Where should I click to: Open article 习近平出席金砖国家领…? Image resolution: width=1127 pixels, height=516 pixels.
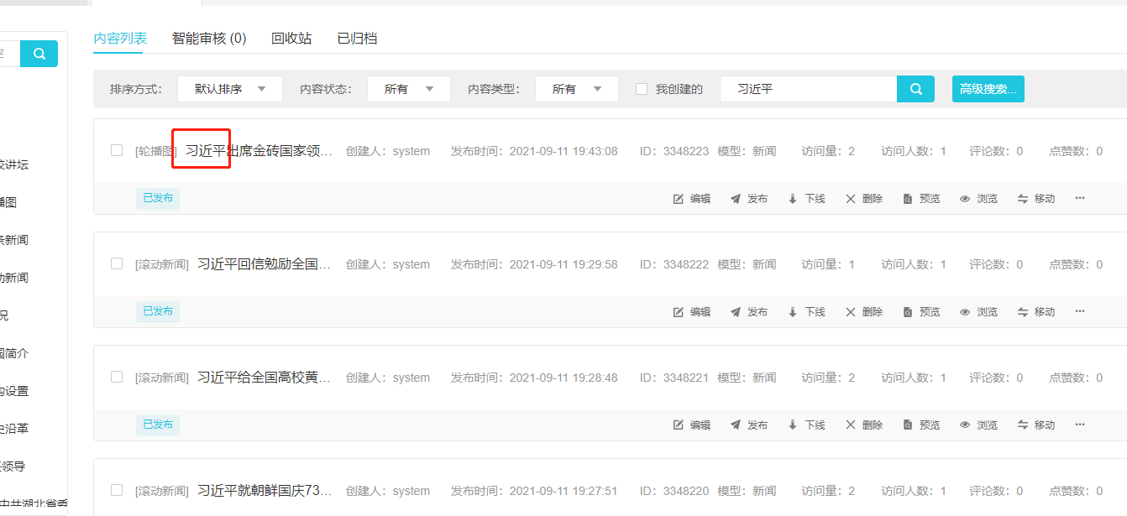(x=259, y=151)
